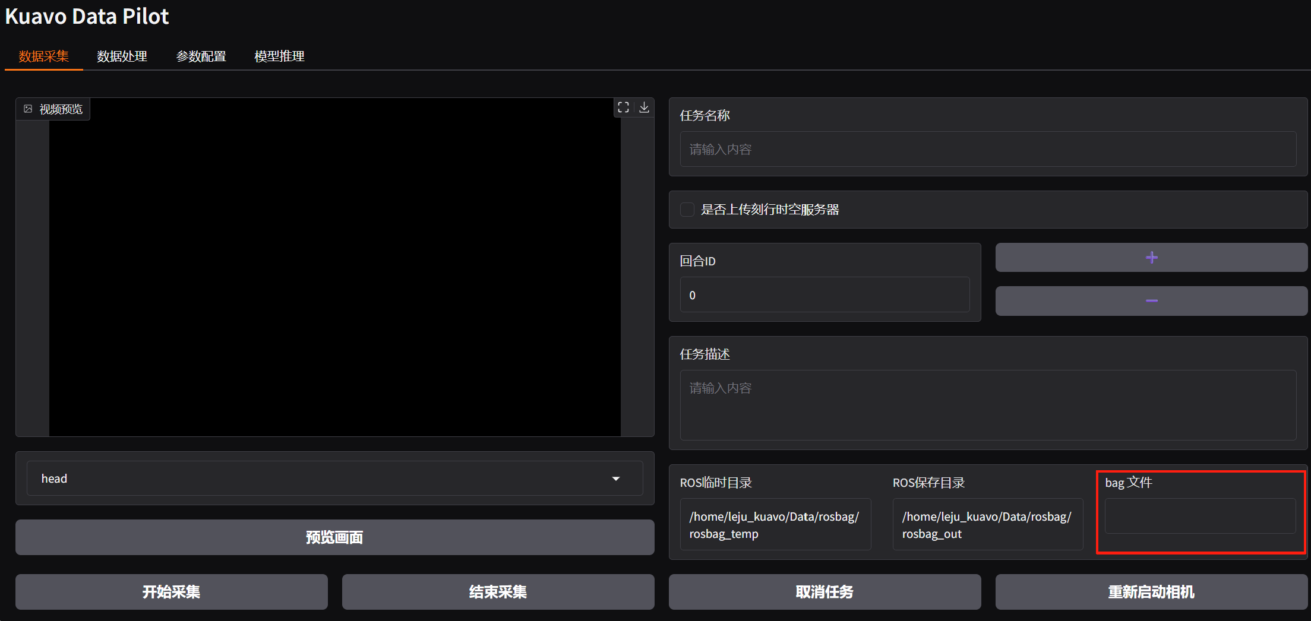
Task: Click the 任务描述 label
Action: click(705, 354)
